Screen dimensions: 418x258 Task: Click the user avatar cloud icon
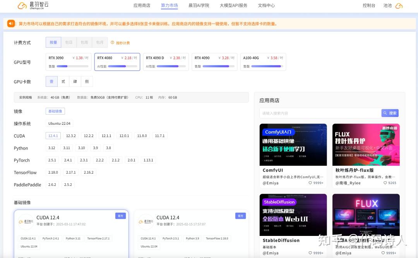[399, 6]
